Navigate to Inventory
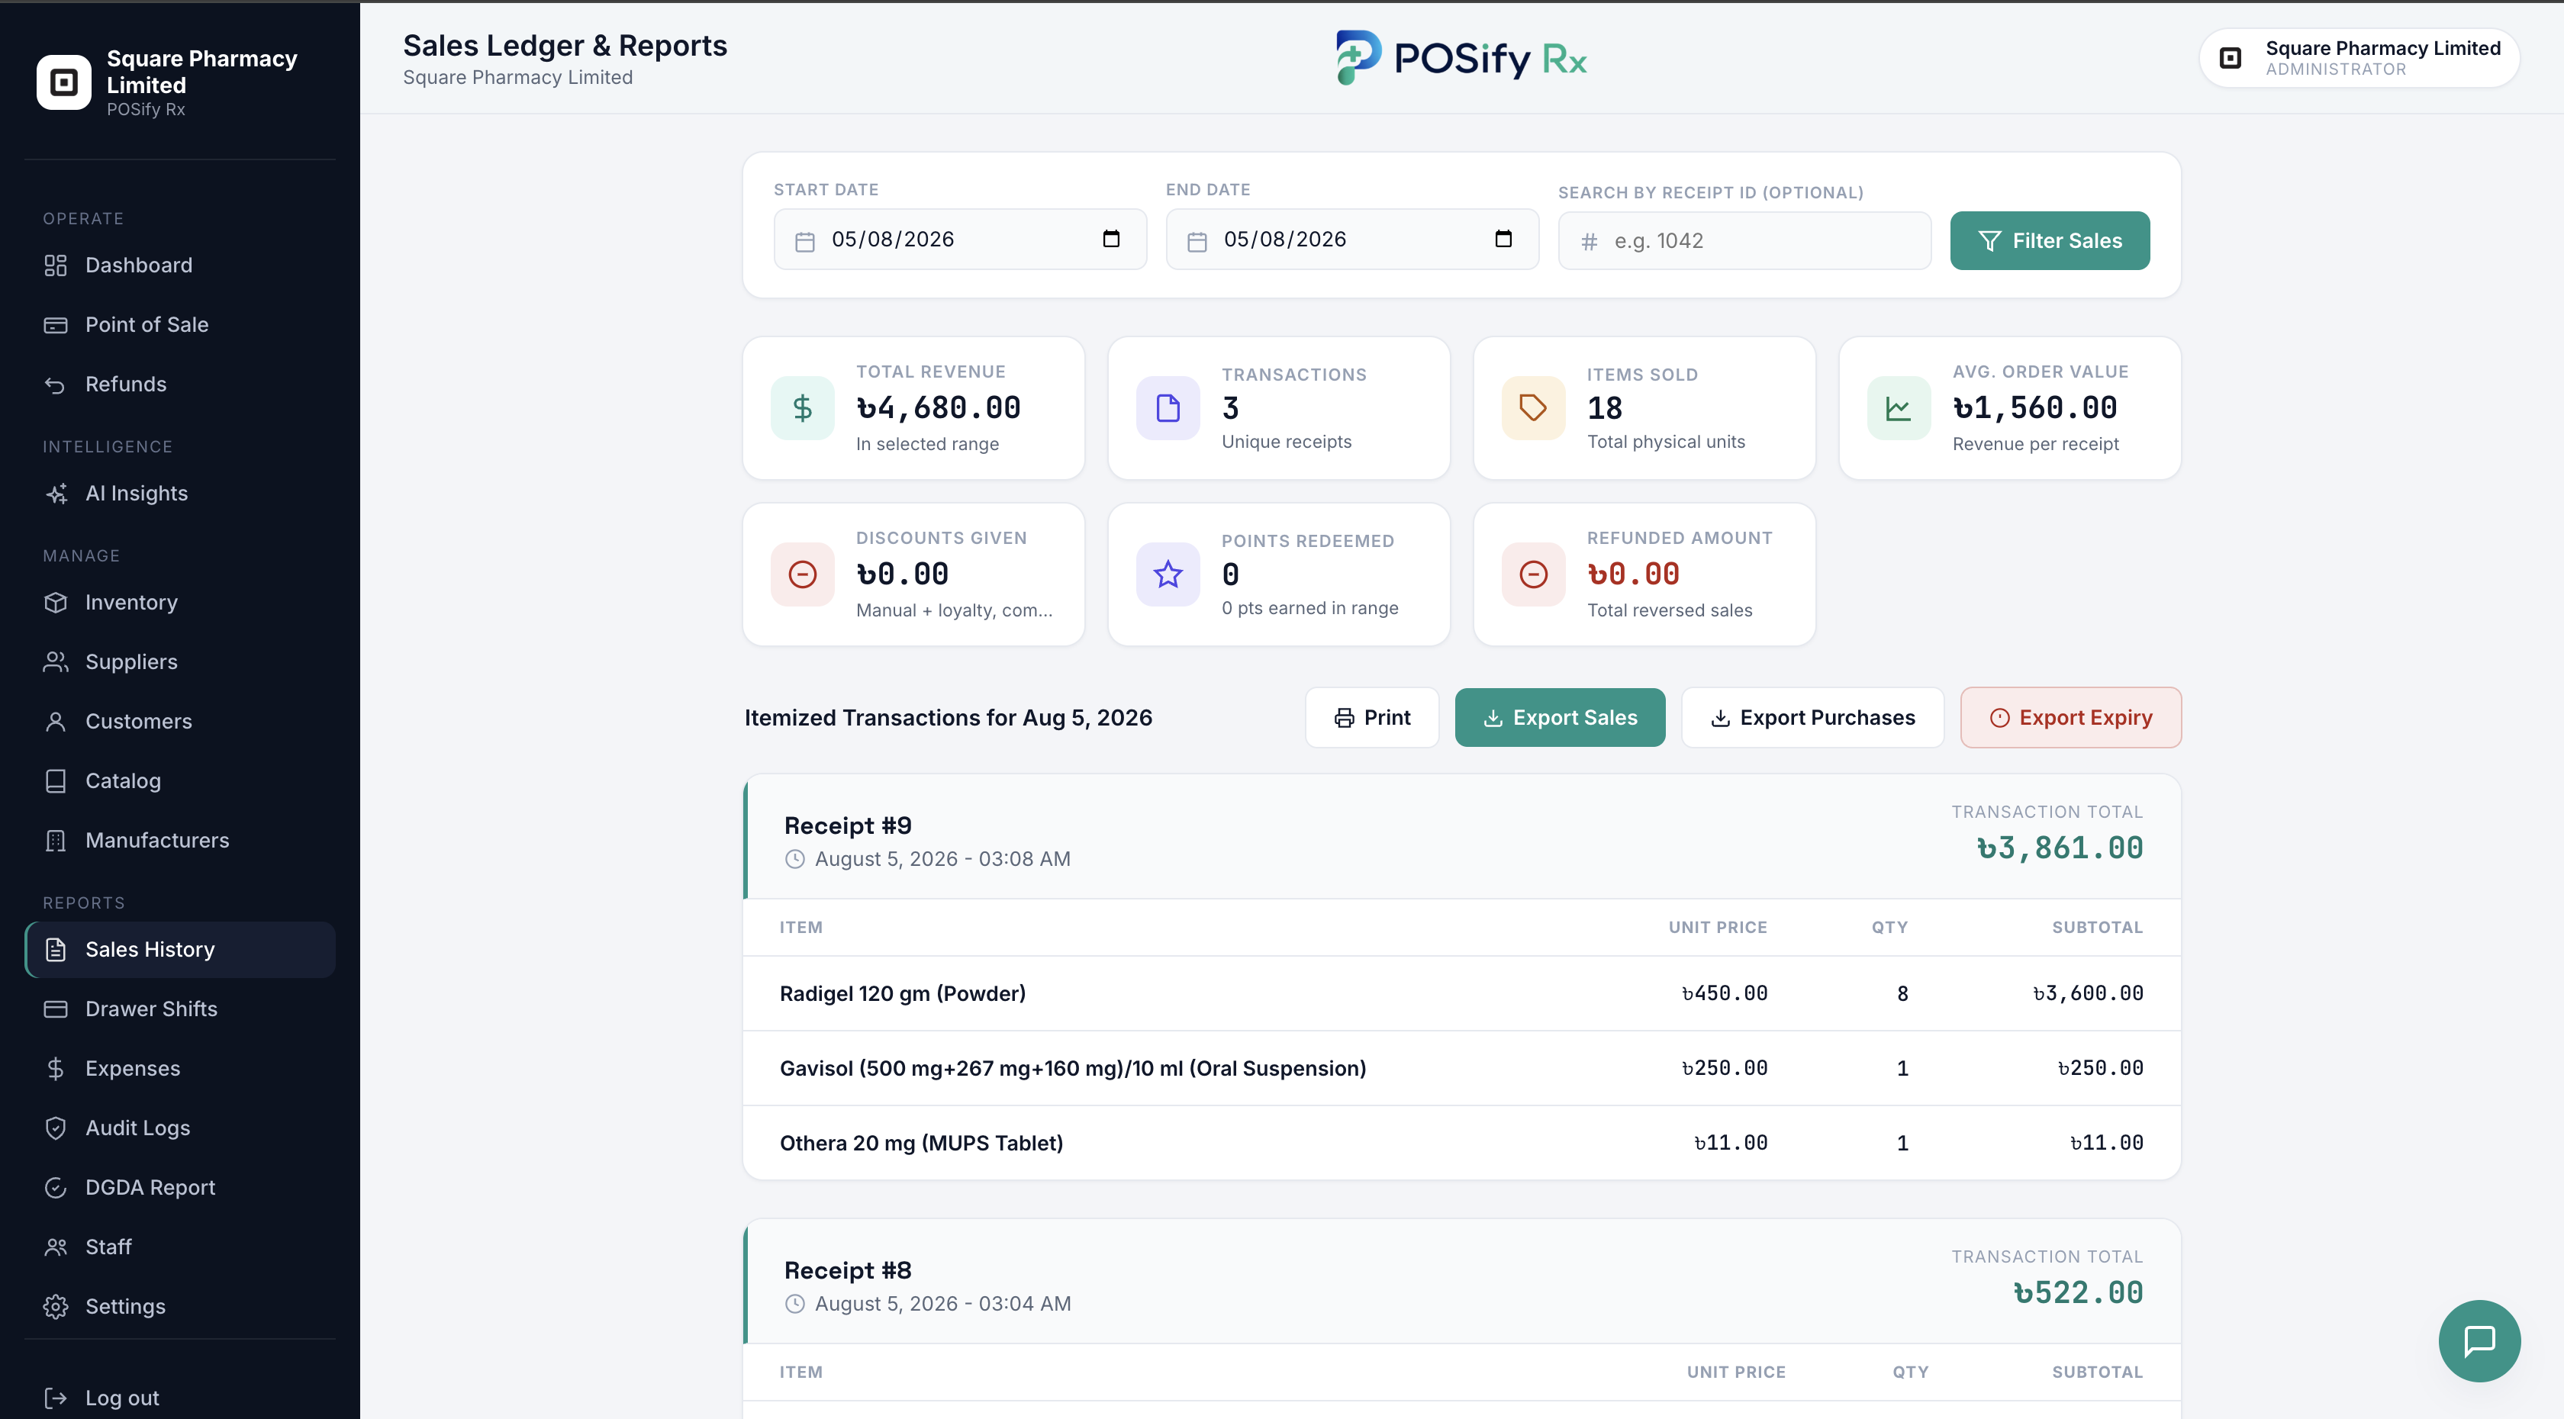The width and height of the screenshot is (2564, 1419). coord(179,602)
